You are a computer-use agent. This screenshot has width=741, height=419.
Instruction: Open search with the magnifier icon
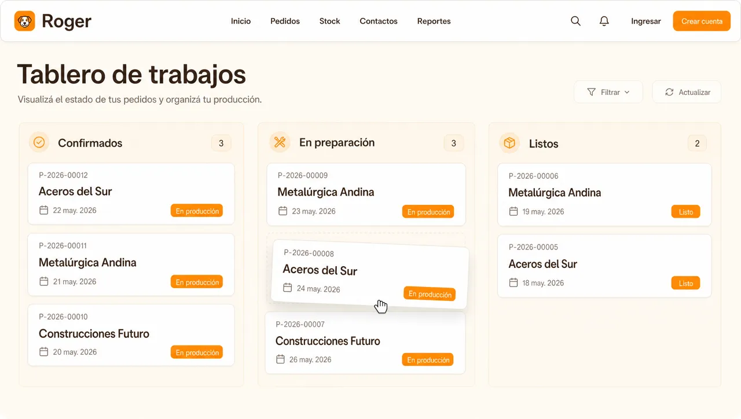tap(575, 21)
